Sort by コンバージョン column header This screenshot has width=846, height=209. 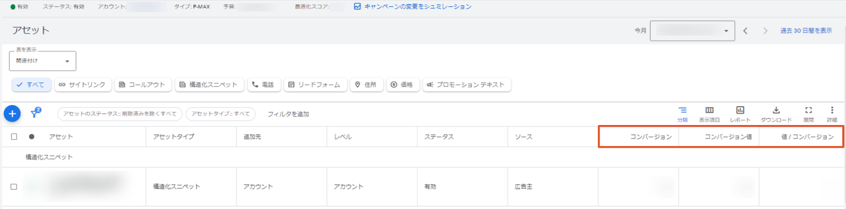pos(651,137)
